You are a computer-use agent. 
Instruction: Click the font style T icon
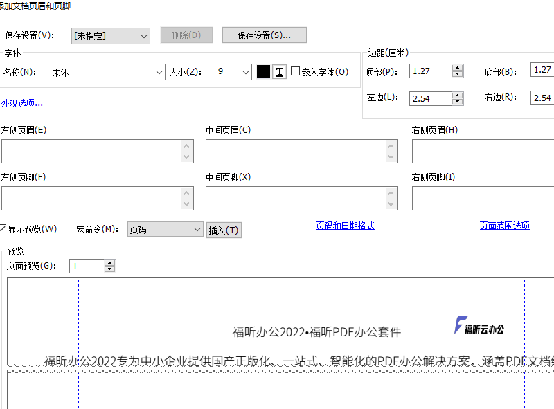pyautogui.click(x=278, y=71)
